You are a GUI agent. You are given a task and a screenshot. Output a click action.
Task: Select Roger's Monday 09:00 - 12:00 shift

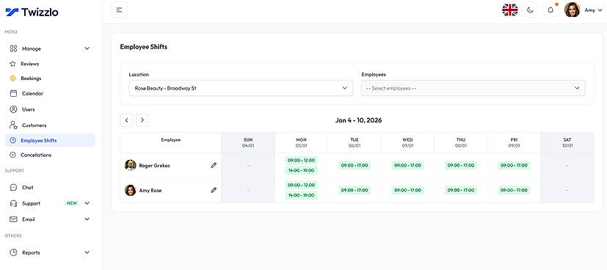301,160
